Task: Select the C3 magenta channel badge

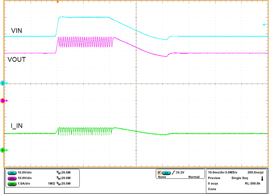Action: click(12, 178)
